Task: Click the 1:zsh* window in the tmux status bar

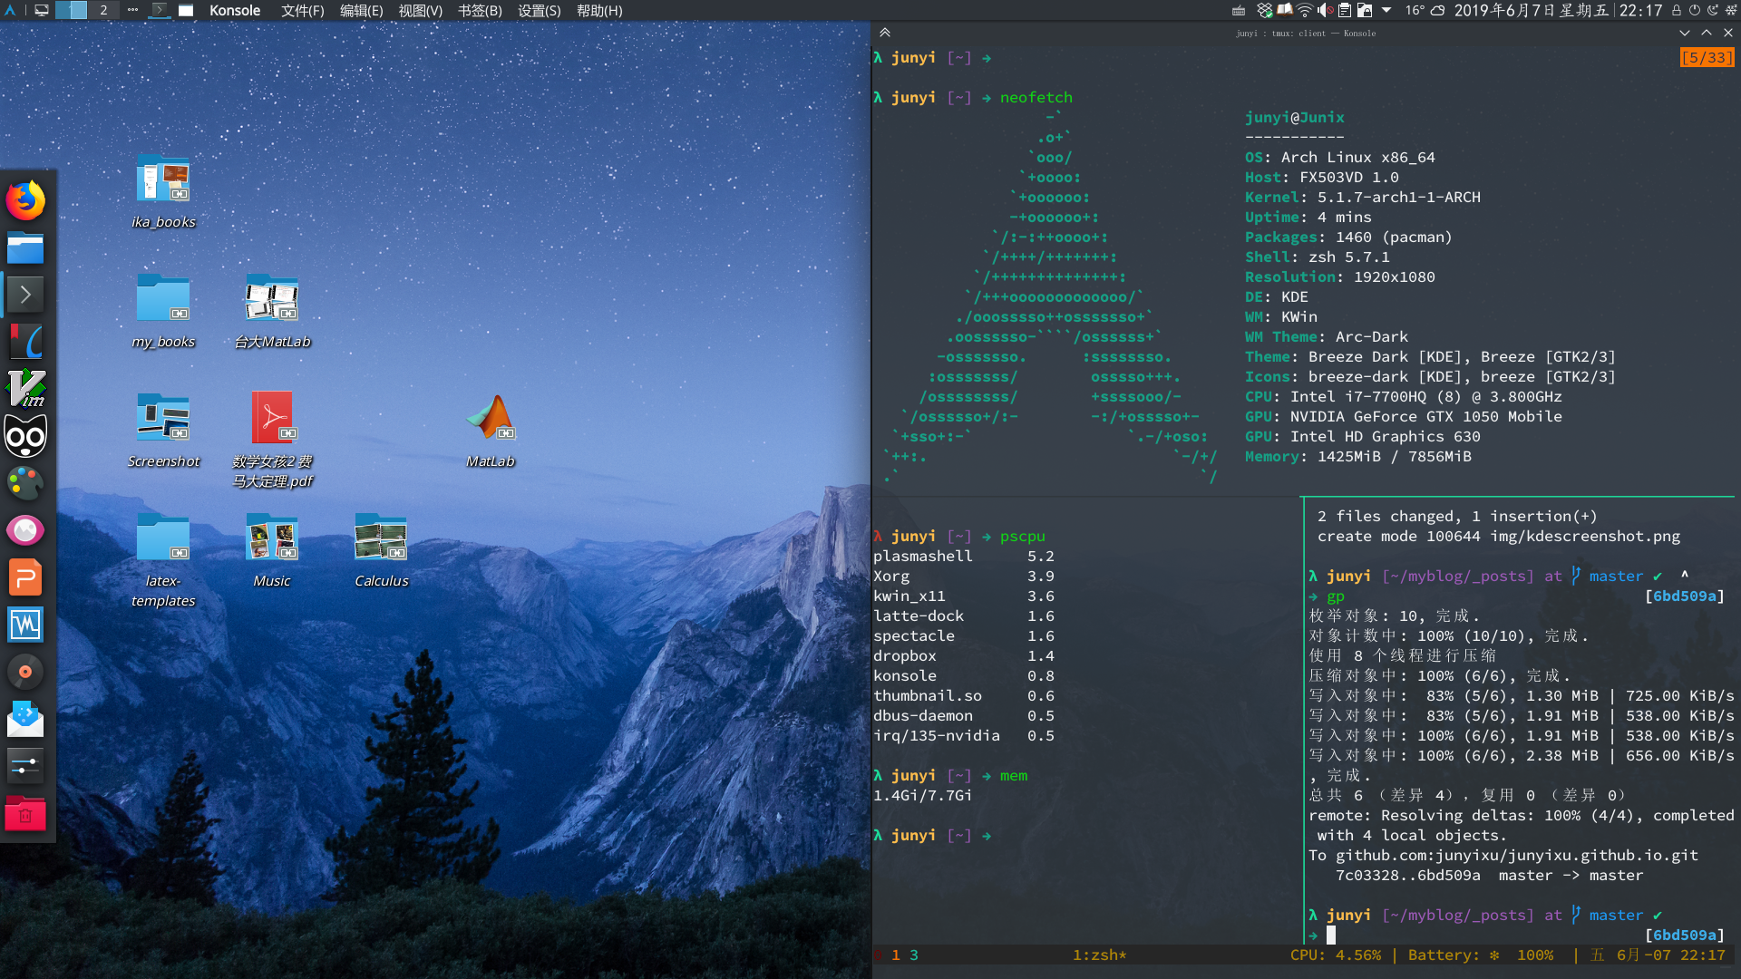Action: pos(1099,955)
